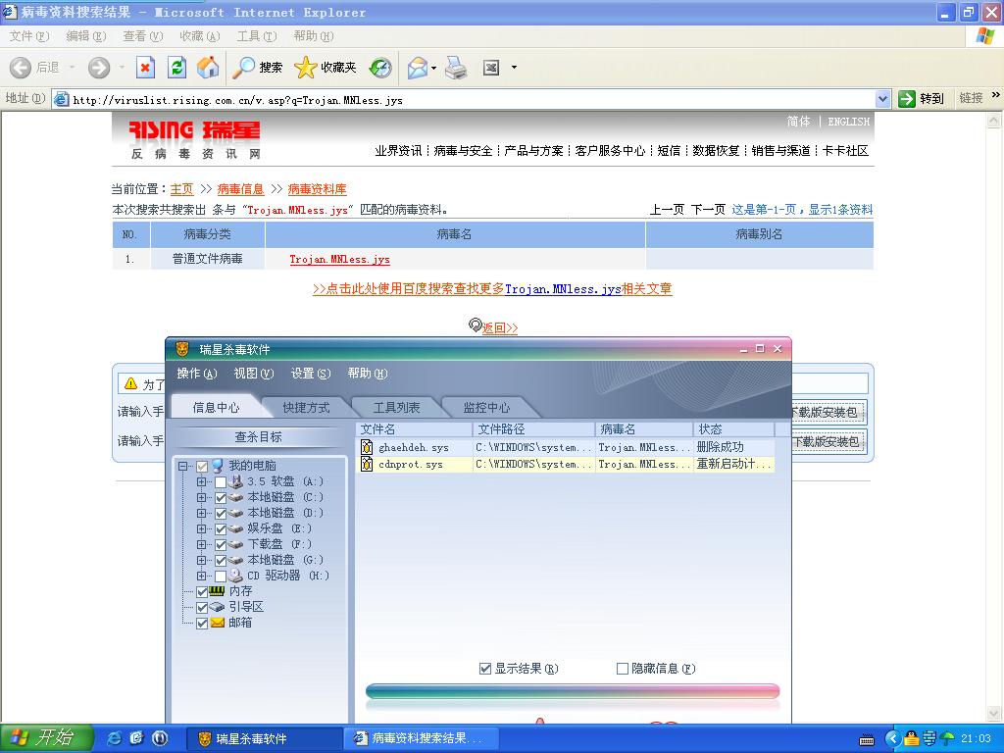
Task: Click the third quick launch round icon
Action: tap(160, 738)
